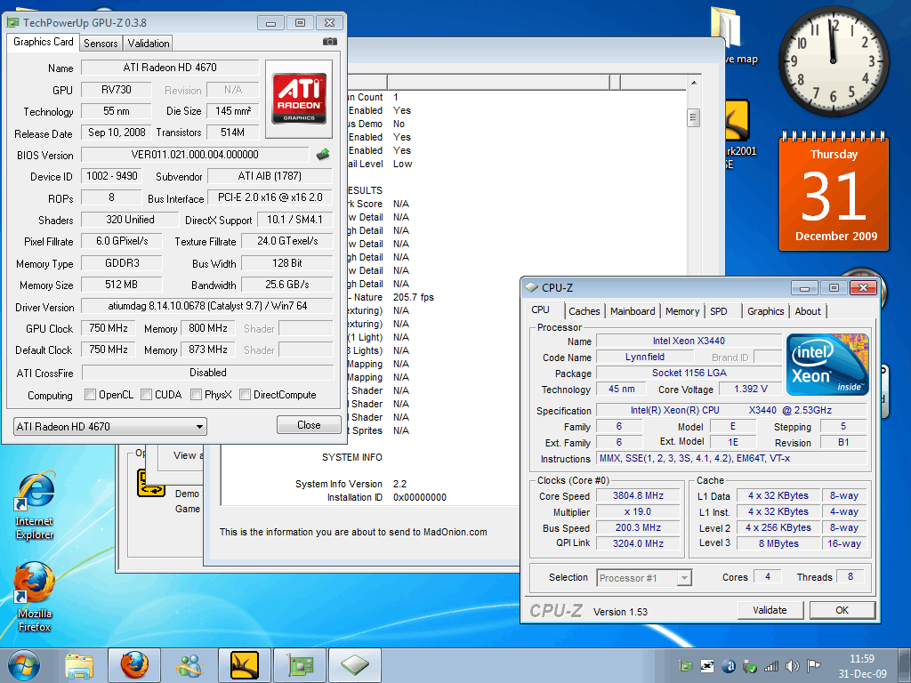Tick the CUDA checkbox
The image size is (911, 683).
click(x=146, y=395)
